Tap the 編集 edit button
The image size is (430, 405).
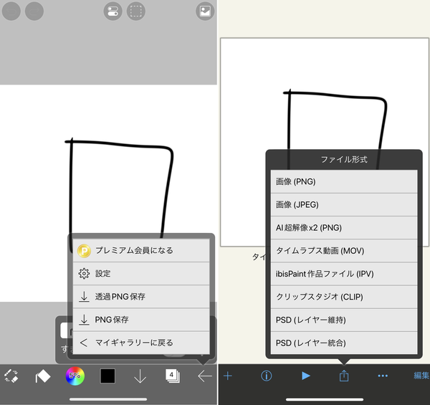(x=421, y=376)
